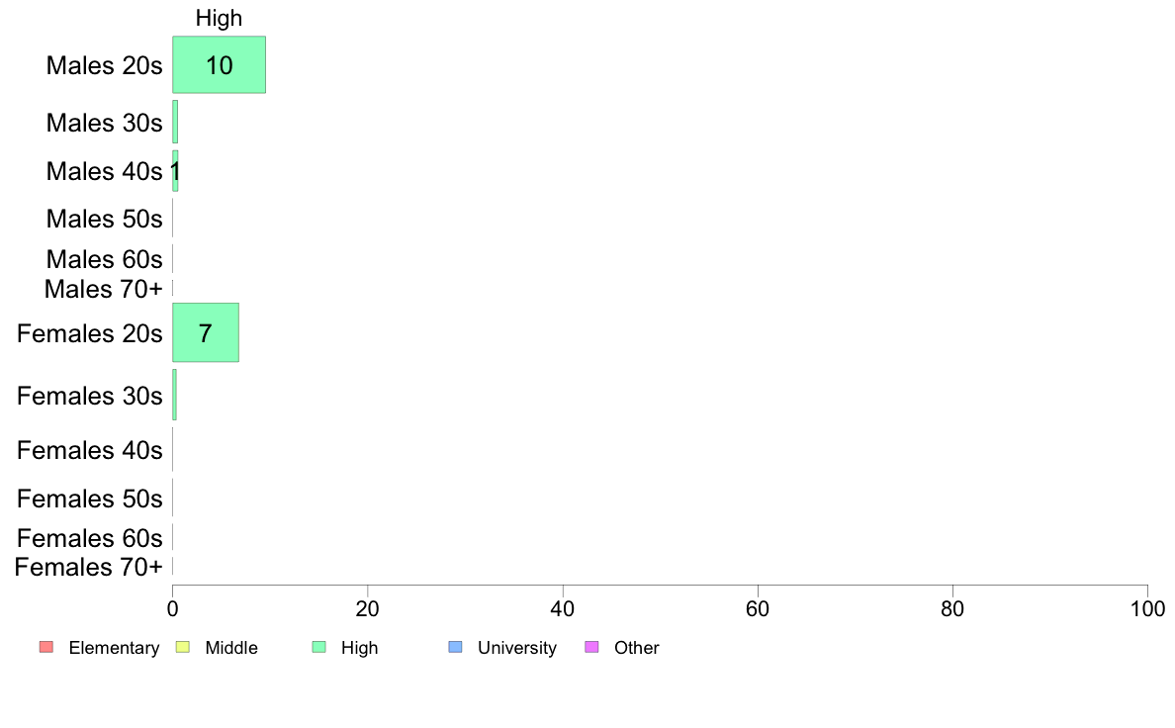Click the Females 70+ row label
The width and height of the screenshot is (1175, 728).
pyautogui.click(x=88, y=567)
